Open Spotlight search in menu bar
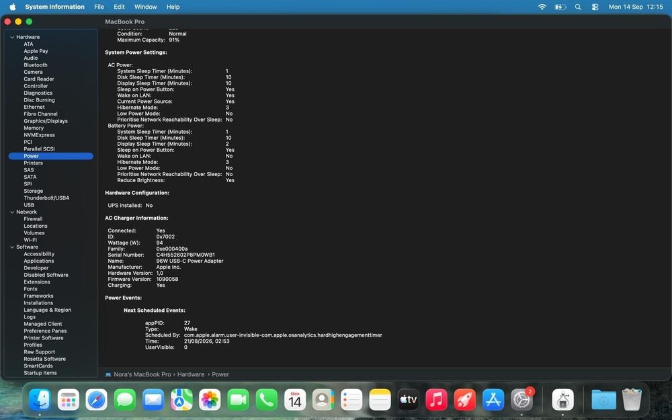Image resolution: width=672 pixels, height=420 pixels. 578,7
